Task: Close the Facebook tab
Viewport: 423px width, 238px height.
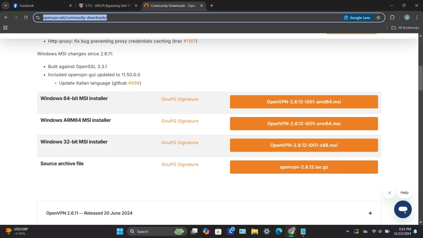Action: tap(70, 6)
